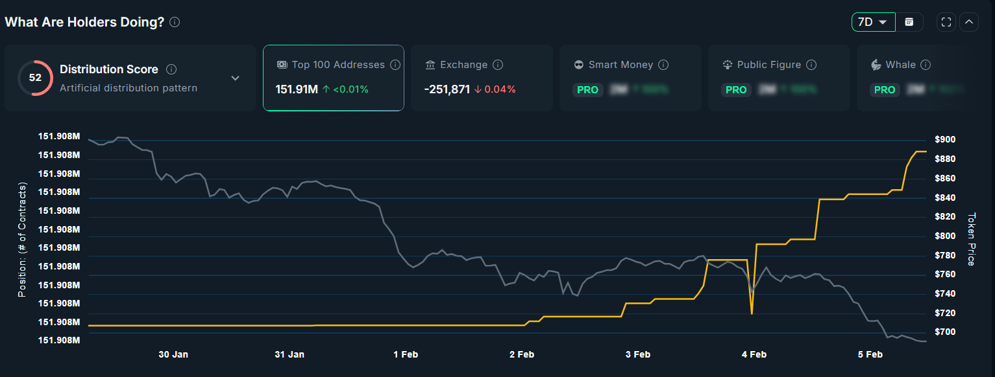
Task: Click info icon next to Top 100 Addresses
Action: (x=395, y=65)
